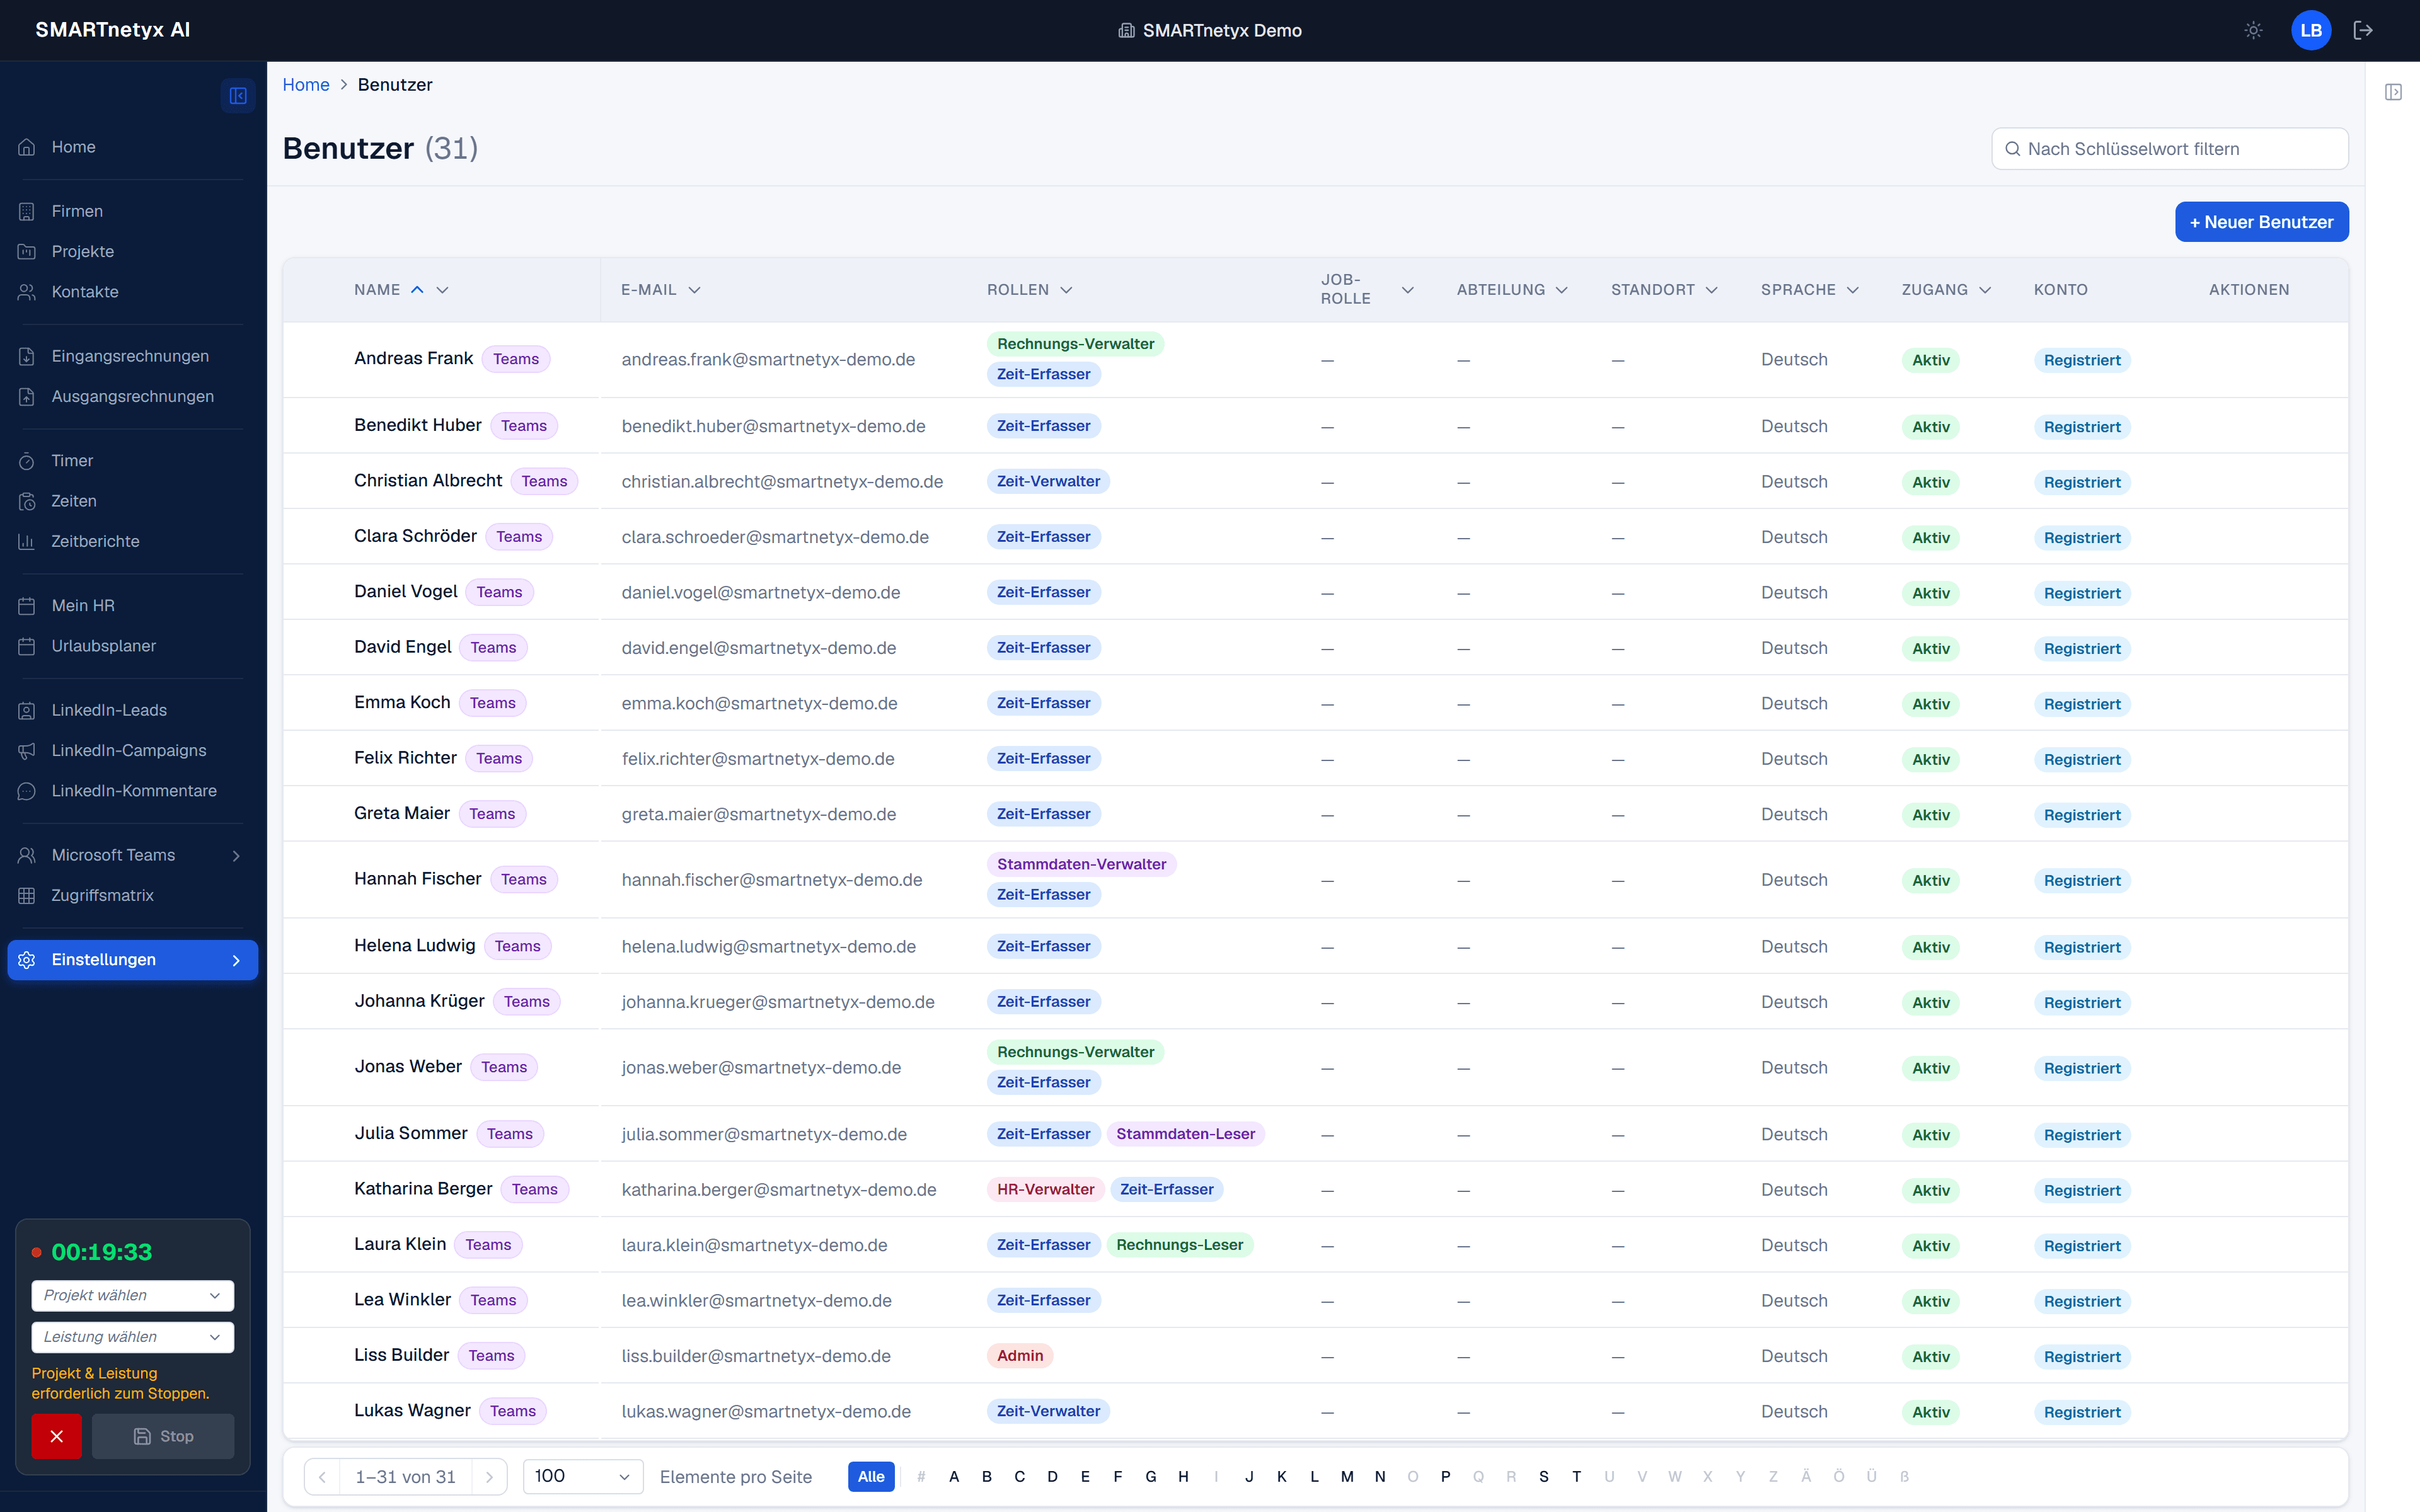
Task: Click the Zeiten clock icon
Action: click(27, 501)
